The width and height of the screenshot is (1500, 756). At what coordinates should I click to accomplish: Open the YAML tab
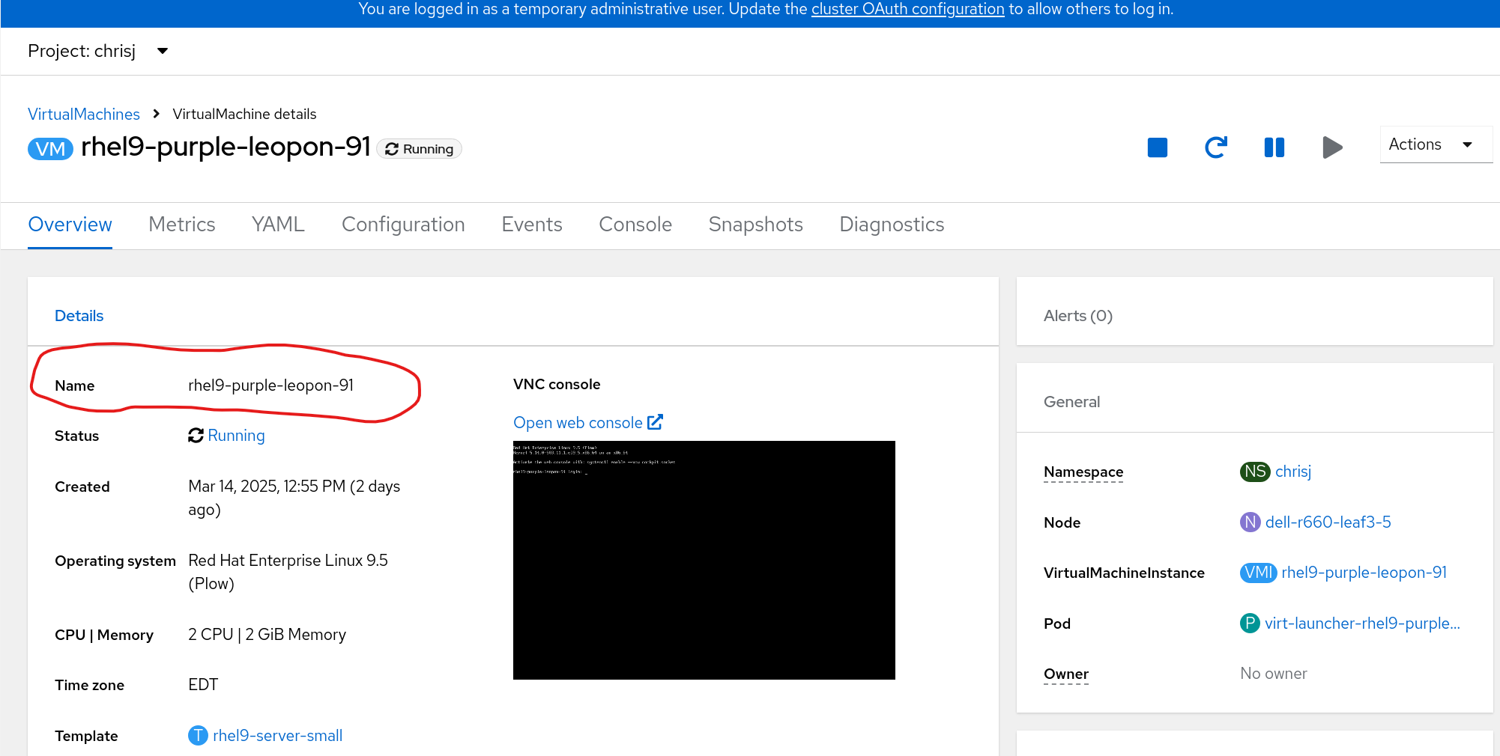(278, 225)
